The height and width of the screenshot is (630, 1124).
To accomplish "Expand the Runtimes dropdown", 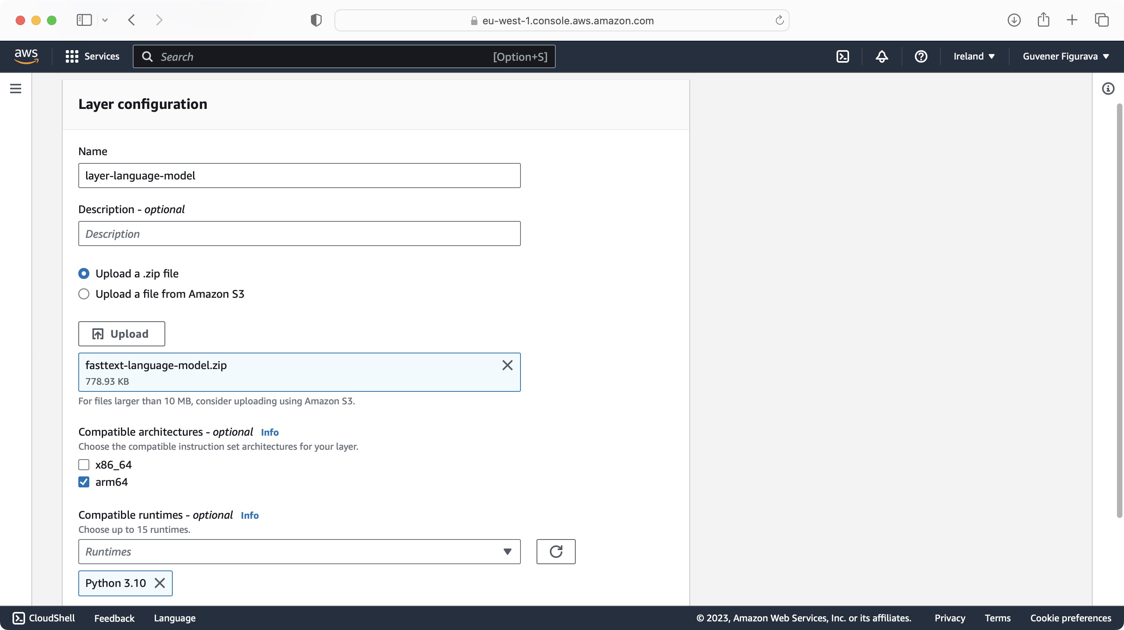I will pos(299,551).
